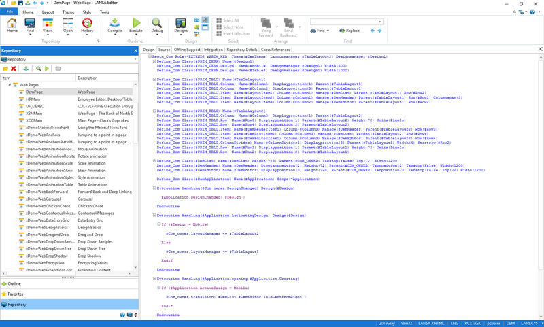Viewport: 544px width, 327px height.
Task: Select the xDemoWebCarousel item in the repository
Action: click(43, 199)
